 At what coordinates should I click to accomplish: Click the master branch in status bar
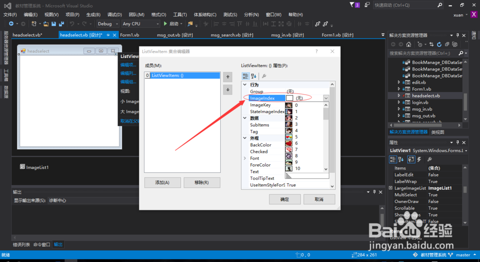[x=463, y=255]
